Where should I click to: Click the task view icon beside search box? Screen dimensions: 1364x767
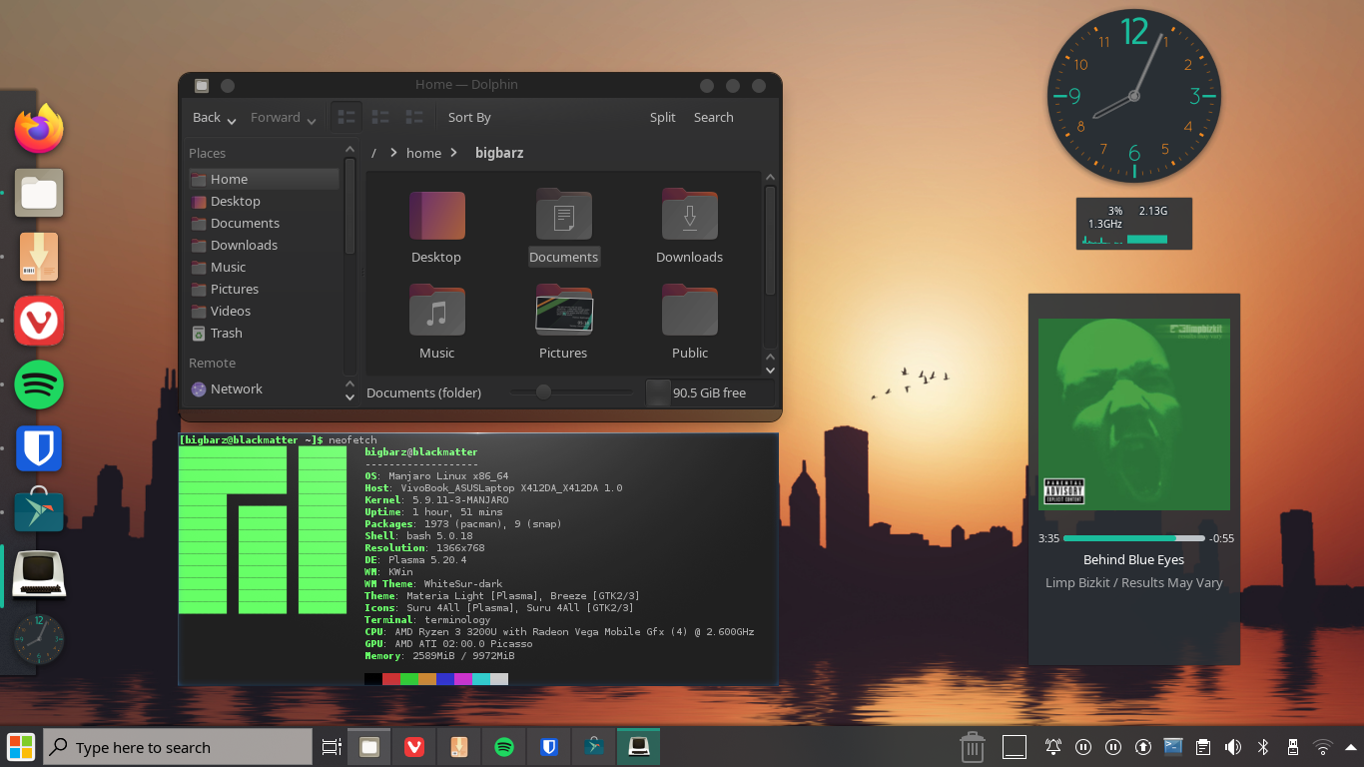click(x=332, y=747)
